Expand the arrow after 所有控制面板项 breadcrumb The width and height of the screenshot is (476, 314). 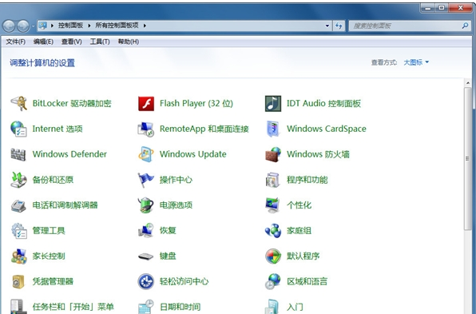pyautogui.click(x=145, y=26)
